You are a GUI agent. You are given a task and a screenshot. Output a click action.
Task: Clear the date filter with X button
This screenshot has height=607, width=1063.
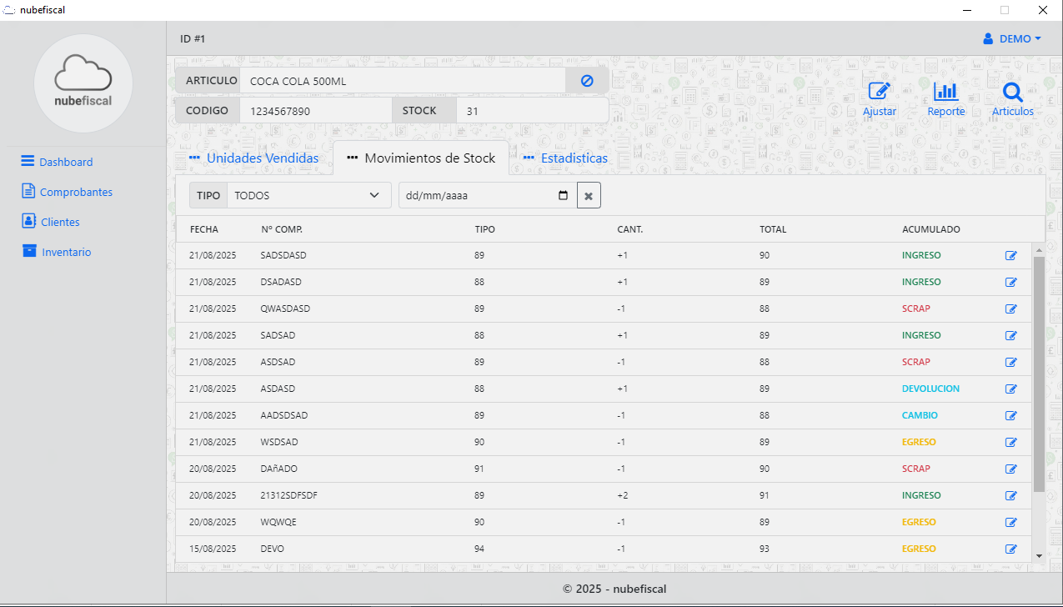589,196
